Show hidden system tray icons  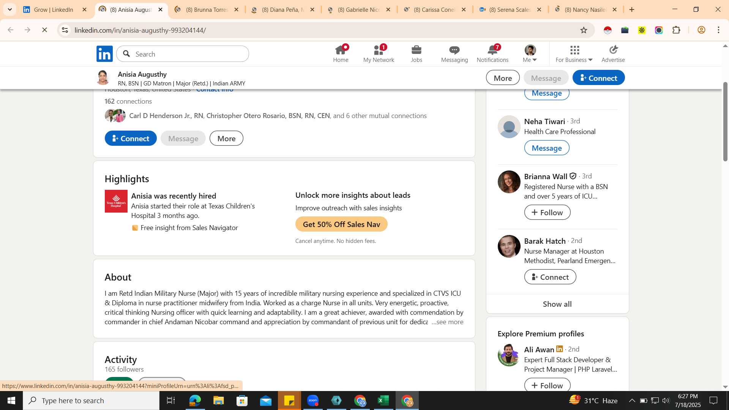click(632, 401)
